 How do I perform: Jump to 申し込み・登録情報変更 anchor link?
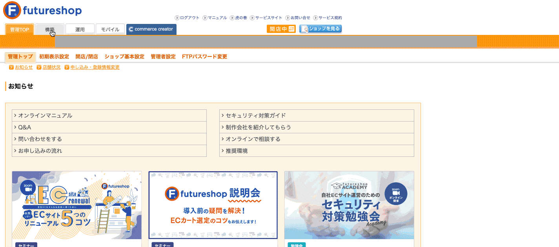click(x=95, y=67)
